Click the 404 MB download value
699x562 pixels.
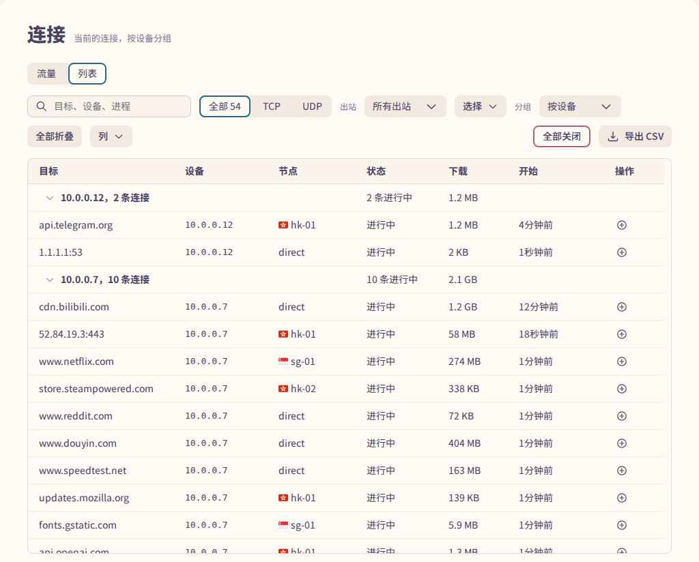[x=464, y=443]
